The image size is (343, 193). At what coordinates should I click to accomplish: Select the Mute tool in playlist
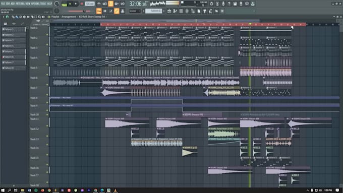click(x=24, y=17)
